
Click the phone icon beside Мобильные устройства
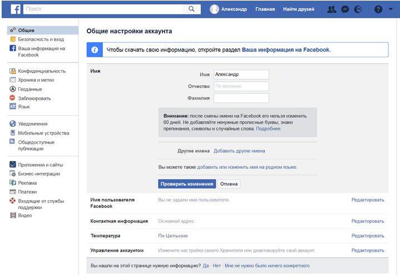pos(13,133)
